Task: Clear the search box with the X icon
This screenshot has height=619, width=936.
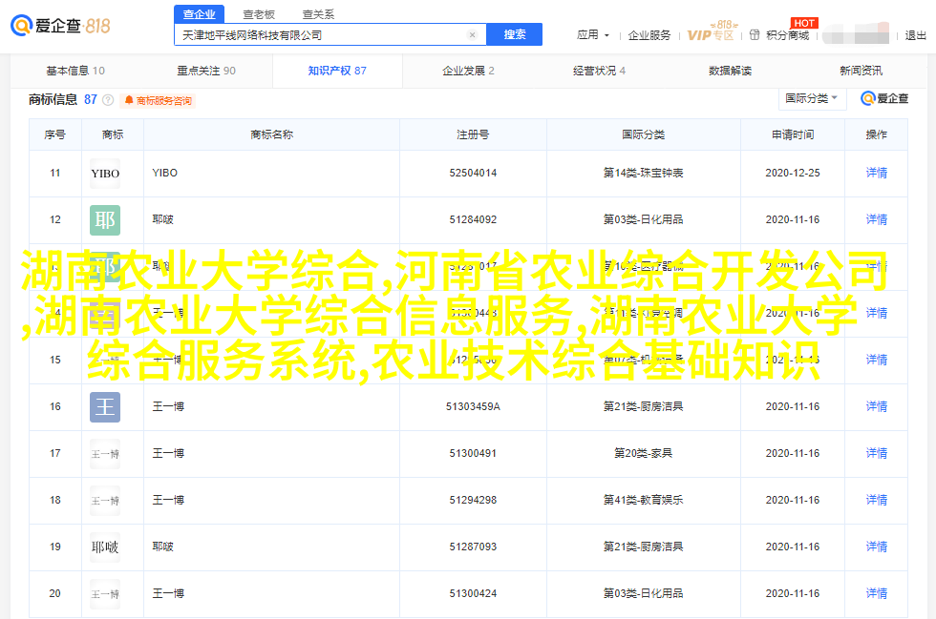Action: click(472, 35)
